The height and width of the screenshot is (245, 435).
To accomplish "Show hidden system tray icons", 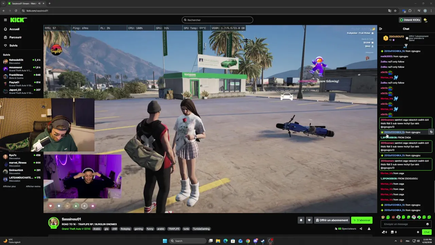I will pyautogui.click(x=396, y=241).
